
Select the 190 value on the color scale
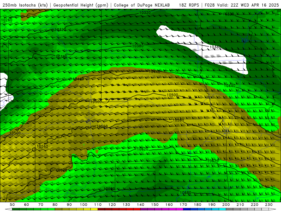pyautogui.click(x=212, y=205)
